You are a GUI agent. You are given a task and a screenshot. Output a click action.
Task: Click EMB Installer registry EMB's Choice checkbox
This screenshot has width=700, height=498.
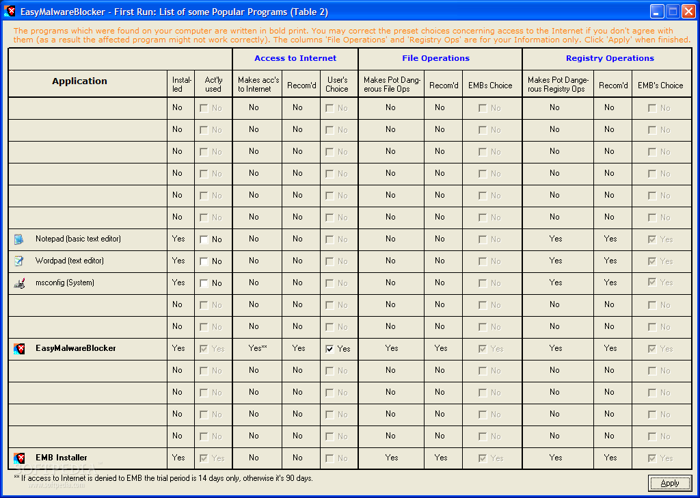point(651,458)
